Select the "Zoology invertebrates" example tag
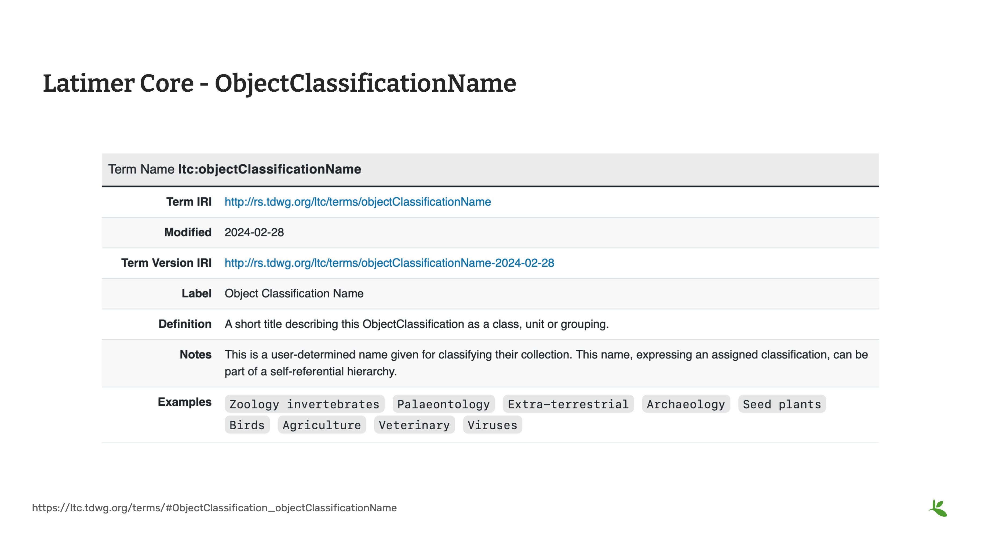This screenshot has width=981, height=551. (x=304, y=404)
